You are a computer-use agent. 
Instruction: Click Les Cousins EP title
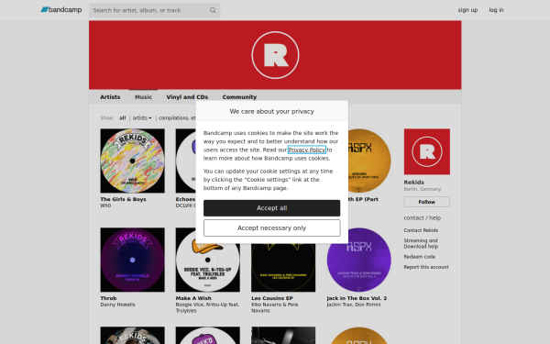tap(272, 298)
